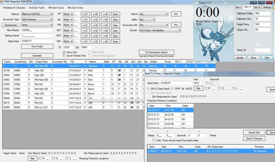The width and height of the screenshot is (275, 162).
Task: Click the Synchronize button
Action: [x=10, y=25]
